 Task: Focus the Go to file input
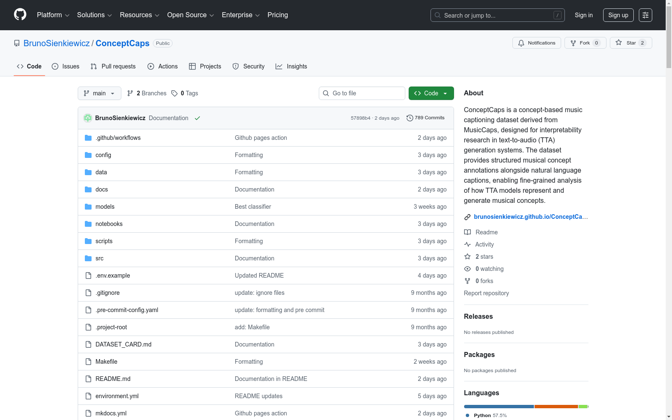[362, 93]
